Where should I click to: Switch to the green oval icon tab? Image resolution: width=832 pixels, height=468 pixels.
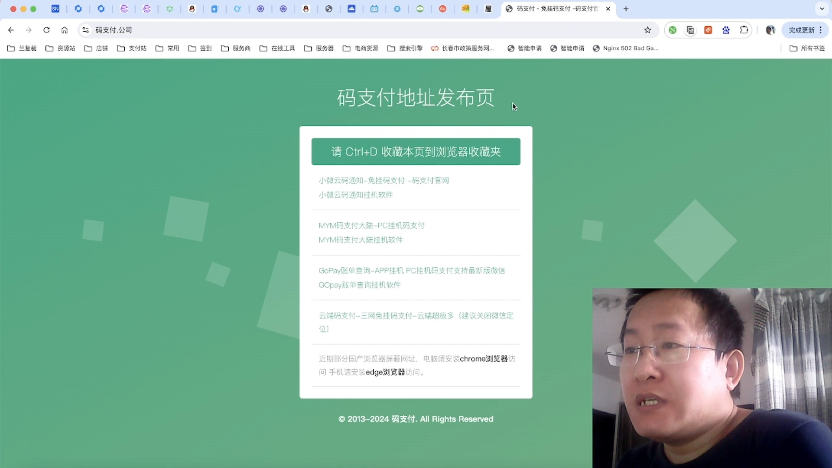[x=420, y=9]
